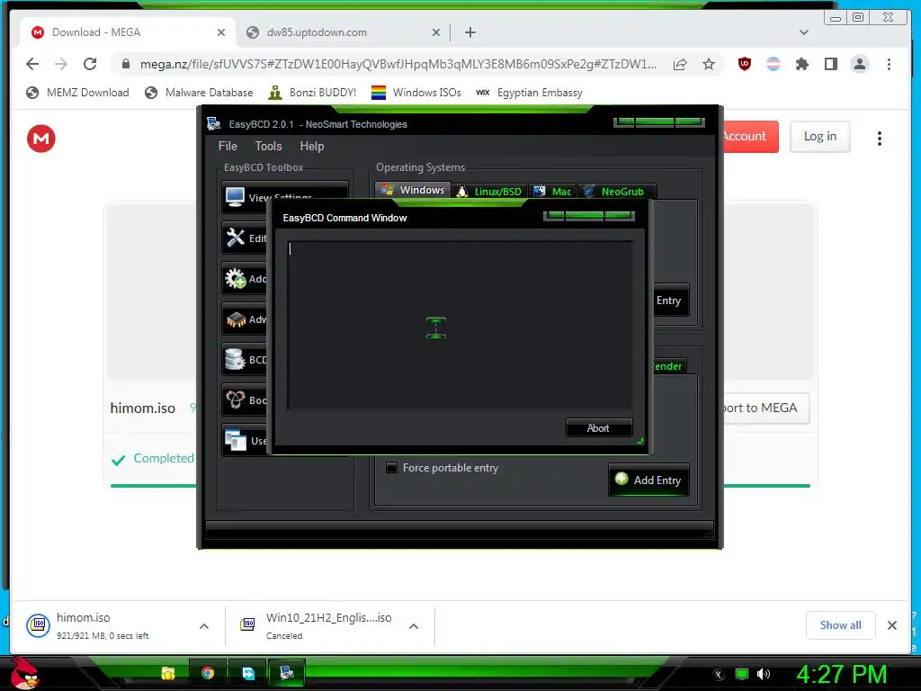
Task: Expand options for Win10_21H2 iso download
Action: click(x=414, y=626)
